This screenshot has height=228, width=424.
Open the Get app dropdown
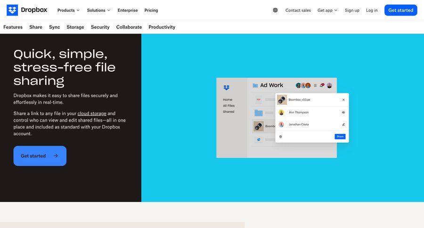coord(327,10)
